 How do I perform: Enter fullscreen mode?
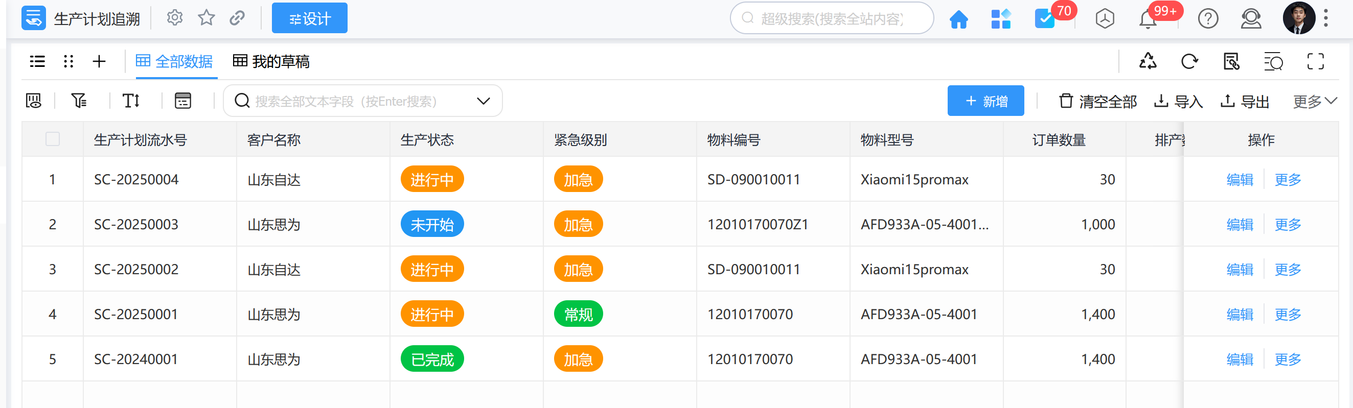[1315, 62]
